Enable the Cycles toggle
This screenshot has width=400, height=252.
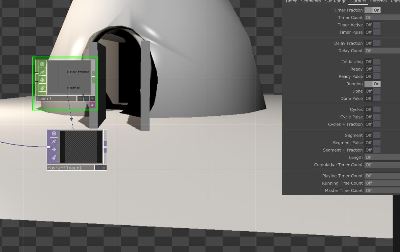[x=373, y=109]
